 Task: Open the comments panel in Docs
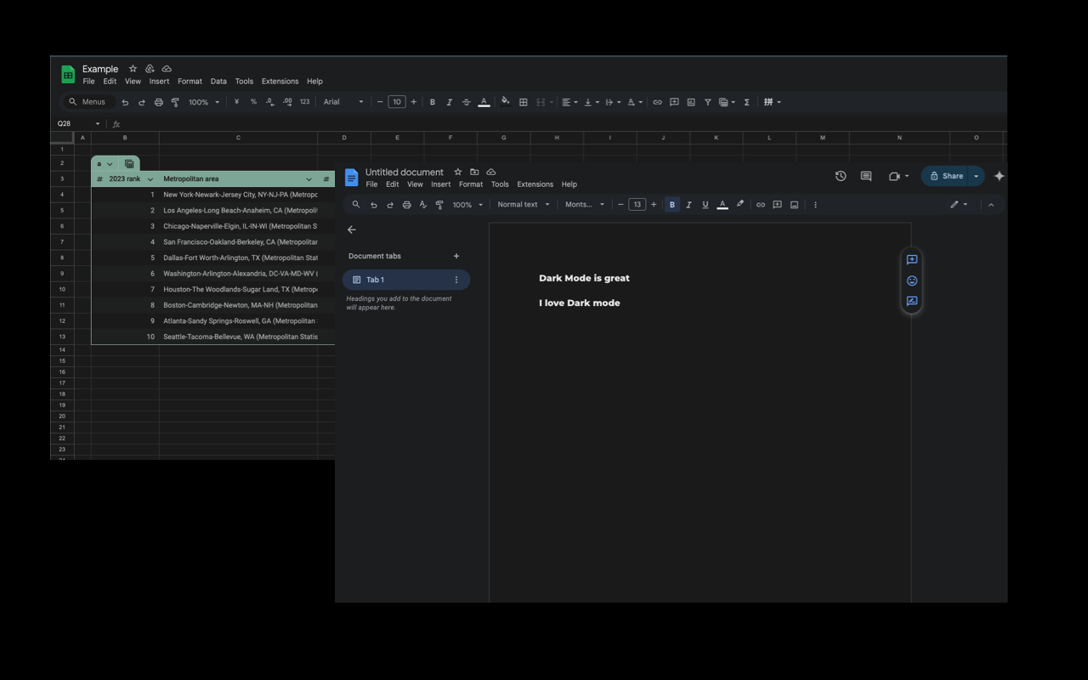point(866,176)
